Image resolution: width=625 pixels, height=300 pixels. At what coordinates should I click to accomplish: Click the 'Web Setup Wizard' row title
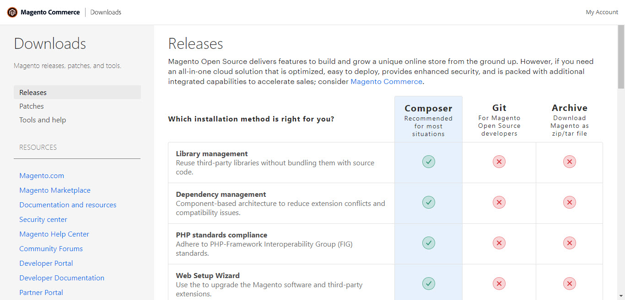208,276
